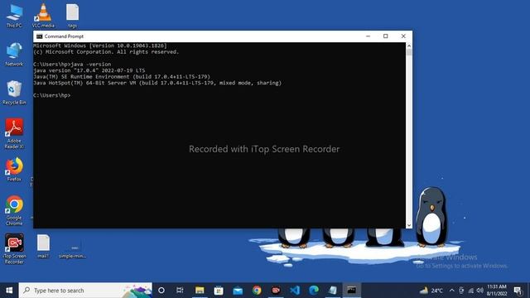Image resolution: width=530 pixels, height=298 pixels.
Task: Switch to the notepad-like taskbar app
Action: 333,291
